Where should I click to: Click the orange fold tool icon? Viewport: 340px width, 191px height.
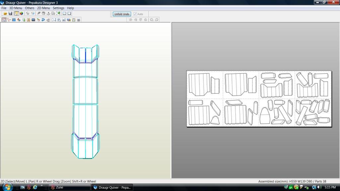29,20
